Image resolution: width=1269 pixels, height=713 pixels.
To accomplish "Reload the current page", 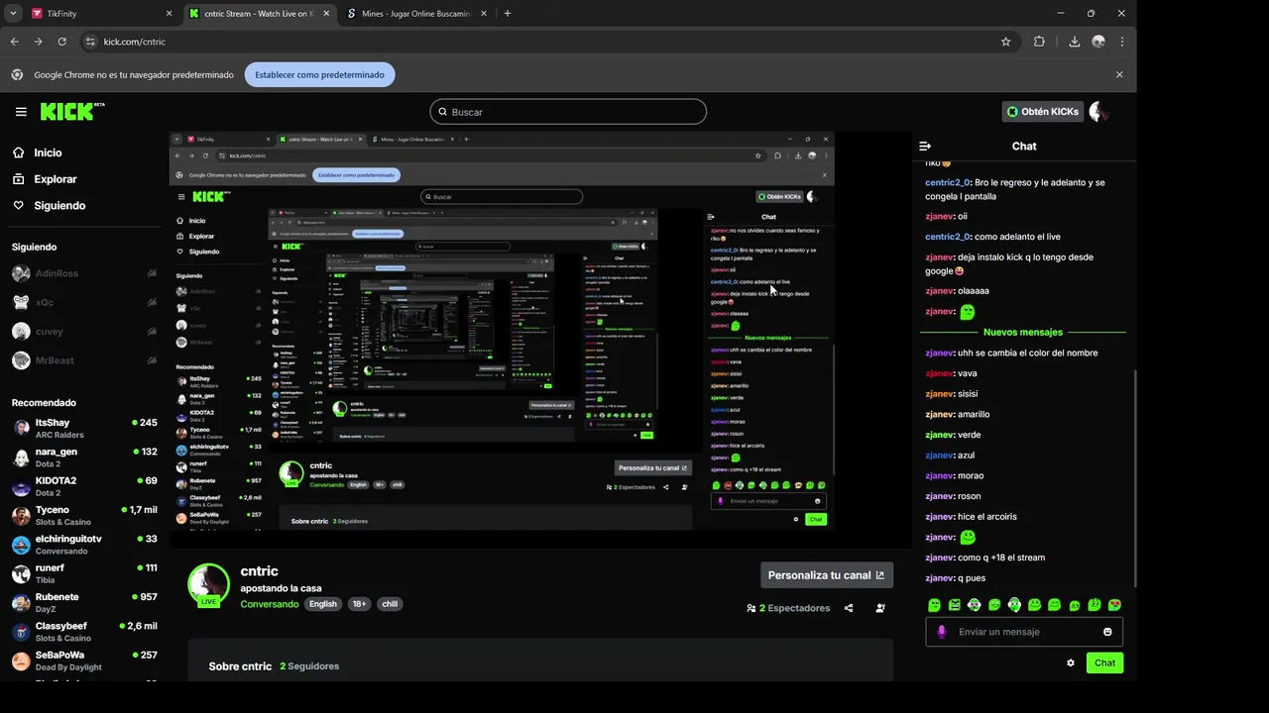I will coord(61,42).
